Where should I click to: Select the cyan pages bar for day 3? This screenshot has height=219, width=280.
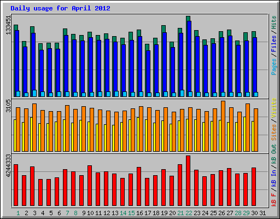click(34, 93)
